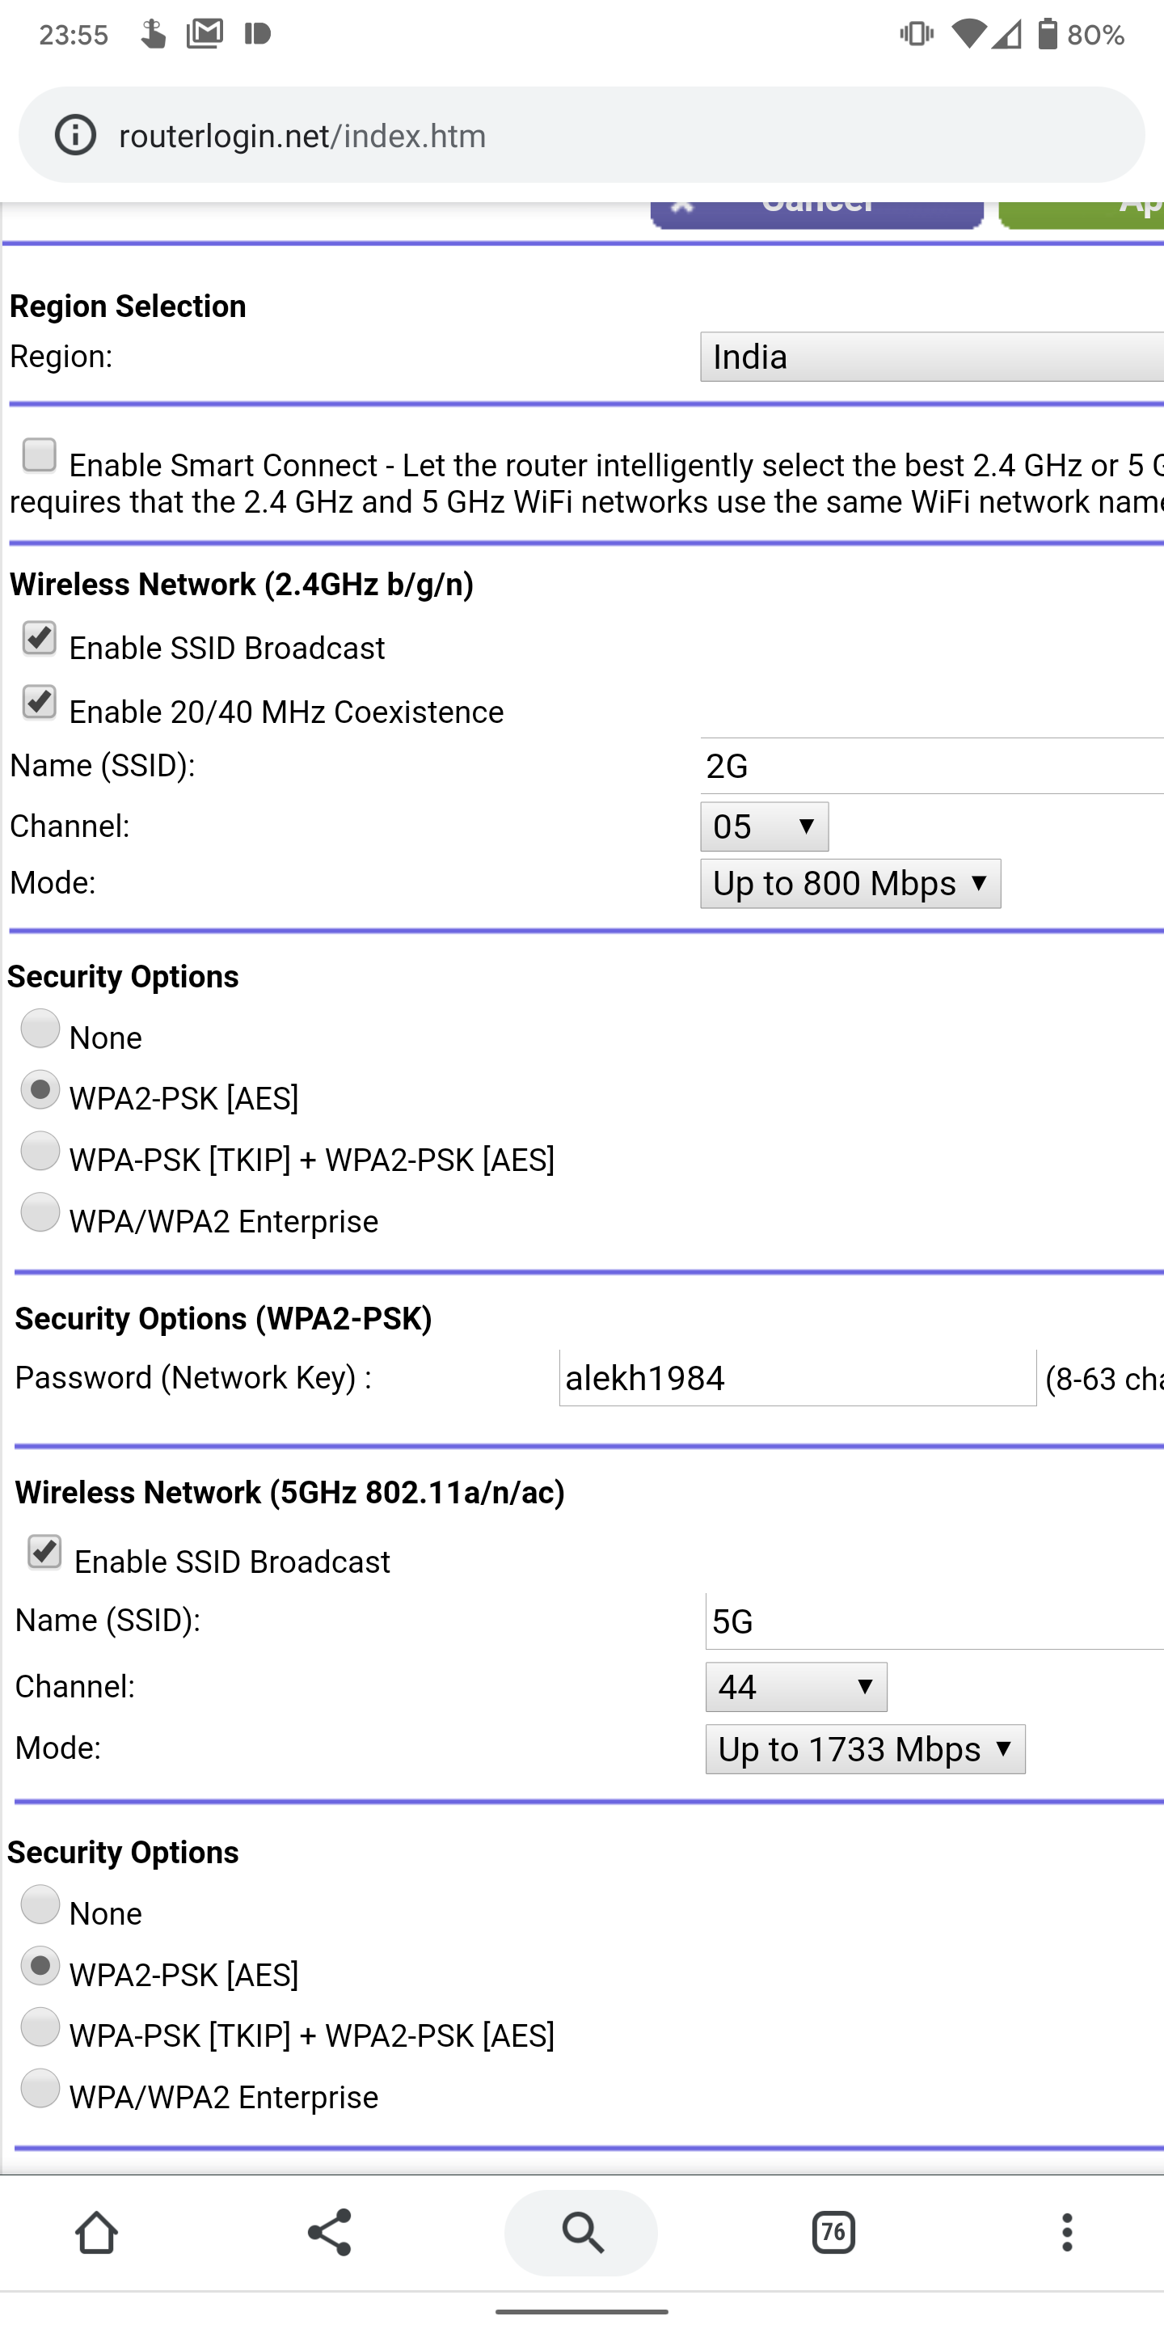The image size is (1164, 2329).
Task: Expand the Up to 800 Mbps mode dropdown
Action: (850, 883)
